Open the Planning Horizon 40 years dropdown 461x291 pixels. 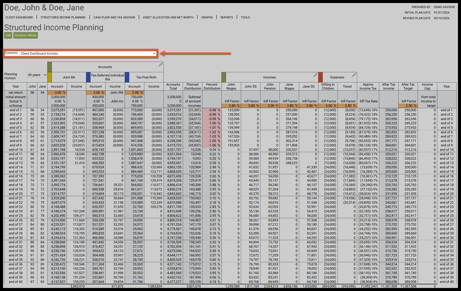coord(37,75)
